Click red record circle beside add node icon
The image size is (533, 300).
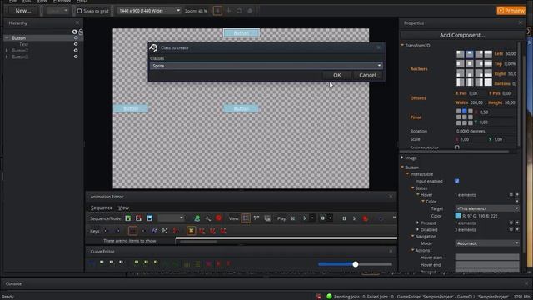[x=218, y=217]
